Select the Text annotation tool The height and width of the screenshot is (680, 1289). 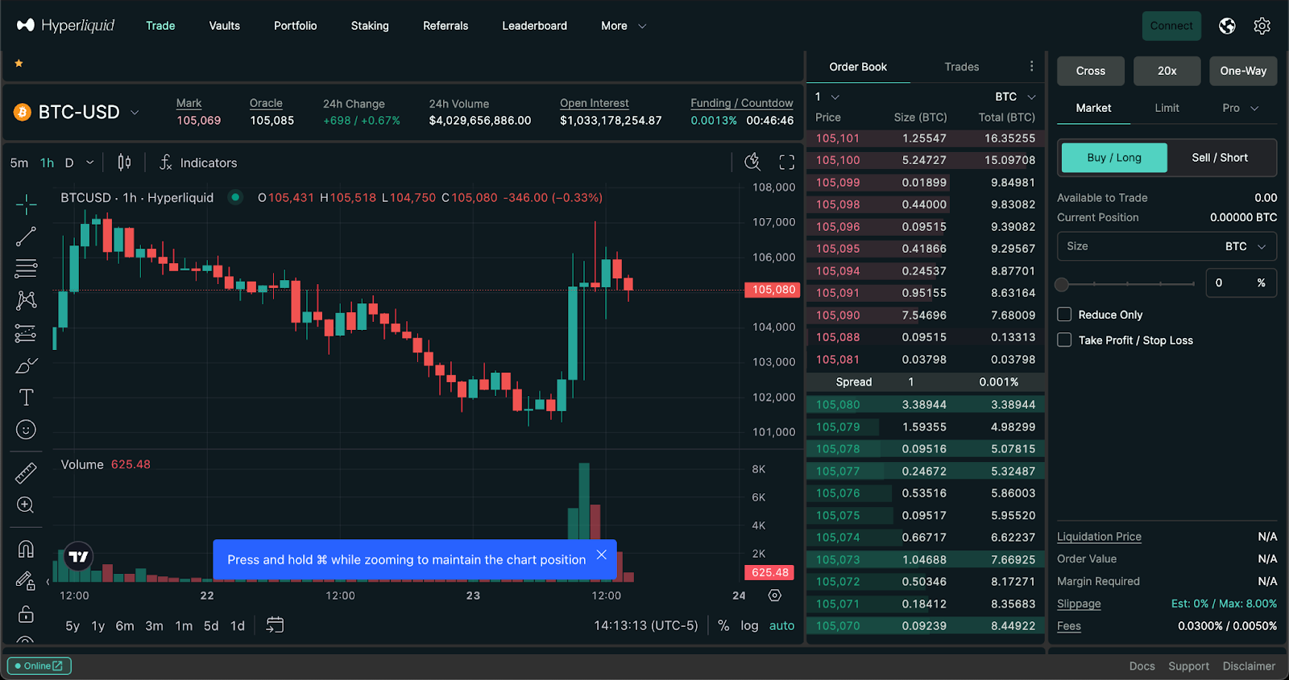[x=26, y=398]
